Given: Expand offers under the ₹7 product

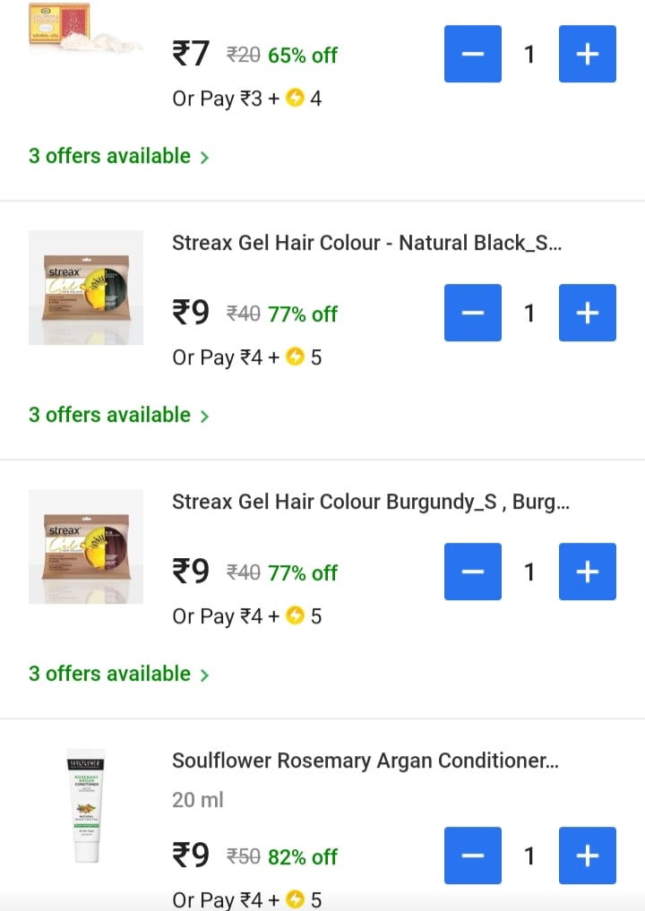Looking at the screenshot, I should pyautogui.click(x=118, y=157).
